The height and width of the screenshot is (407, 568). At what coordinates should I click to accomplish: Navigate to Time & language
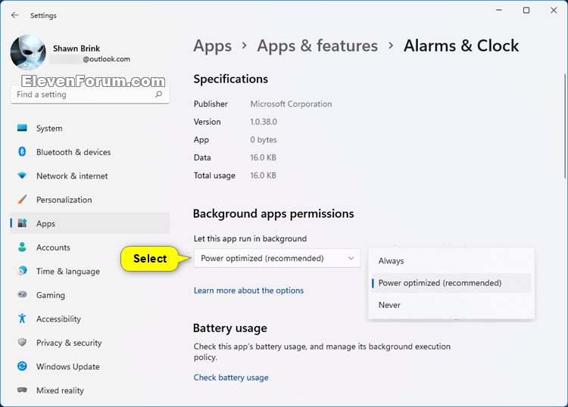90,272
